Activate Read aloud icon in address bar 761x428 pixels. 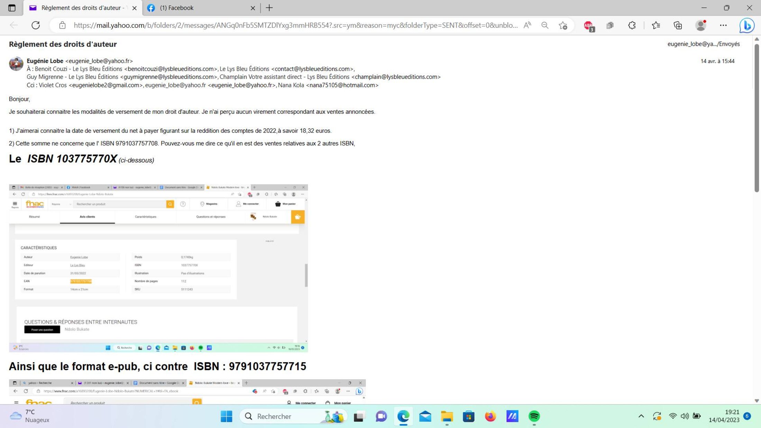click(x=527, y=25)
